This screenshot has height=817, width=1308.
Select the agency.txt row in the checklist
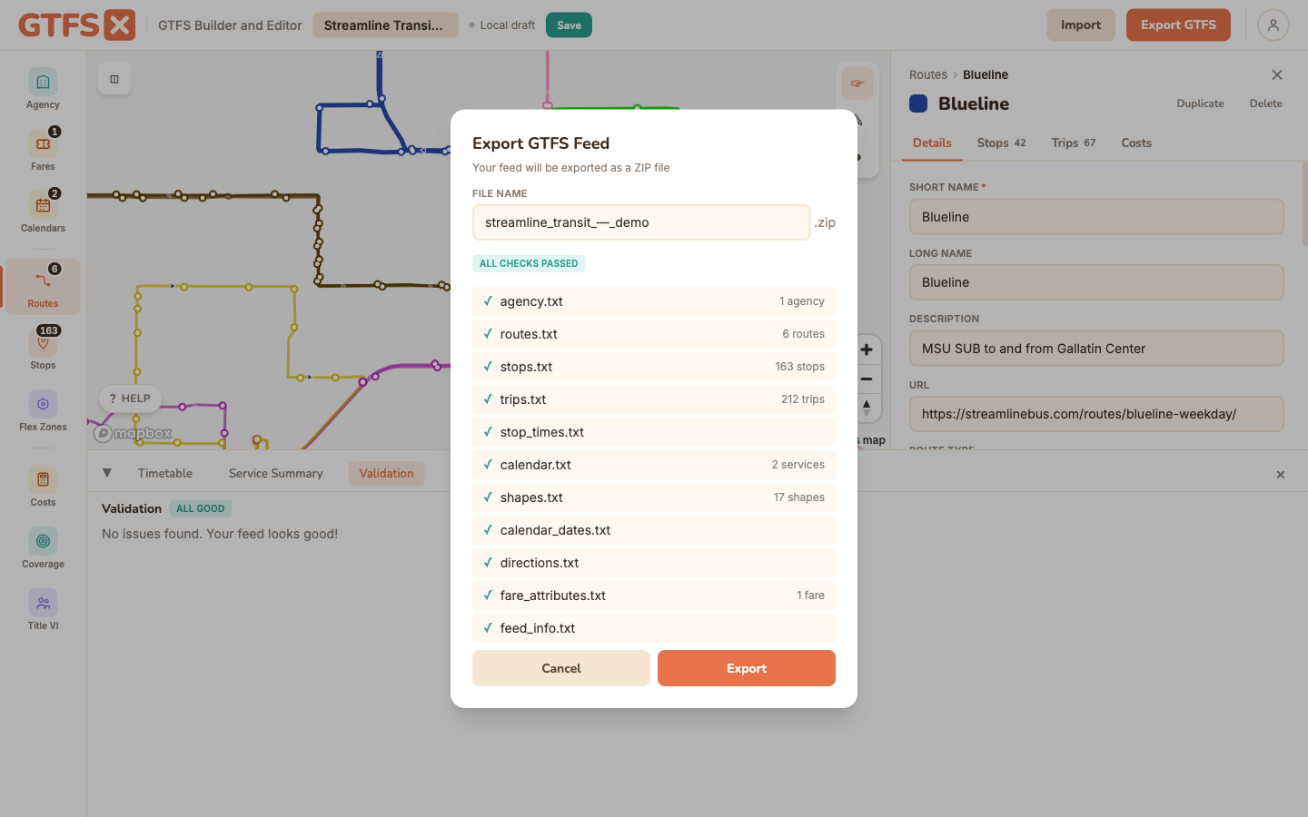coord(654,301)
